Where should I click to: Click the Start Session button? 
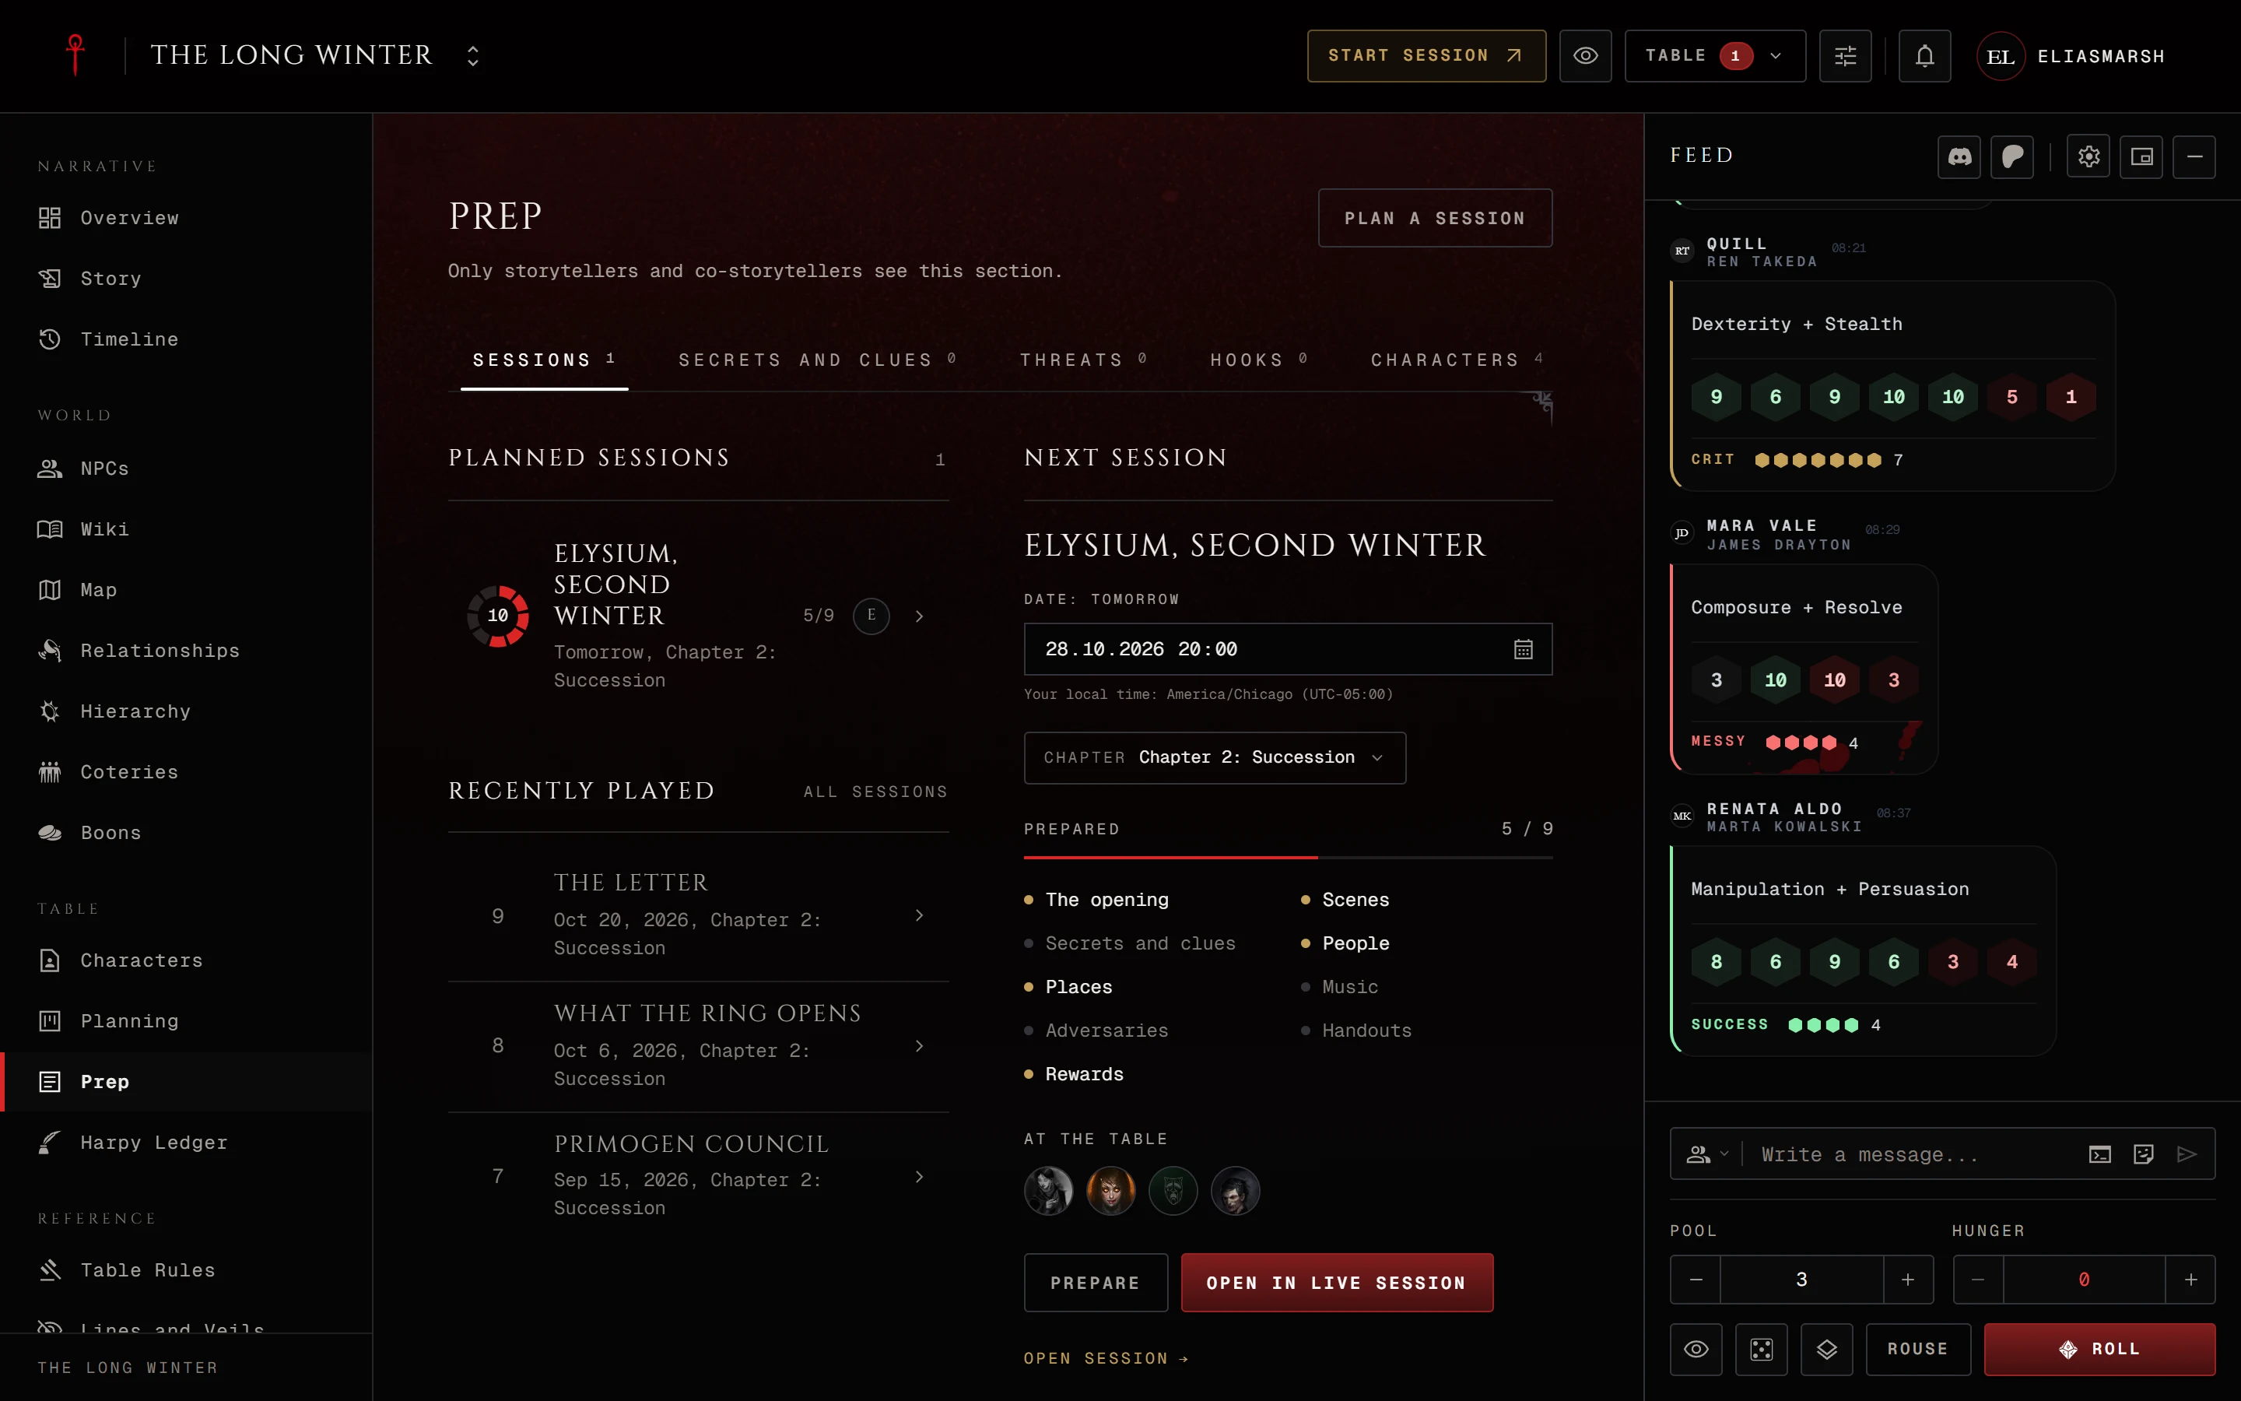tap(1426, 55)
